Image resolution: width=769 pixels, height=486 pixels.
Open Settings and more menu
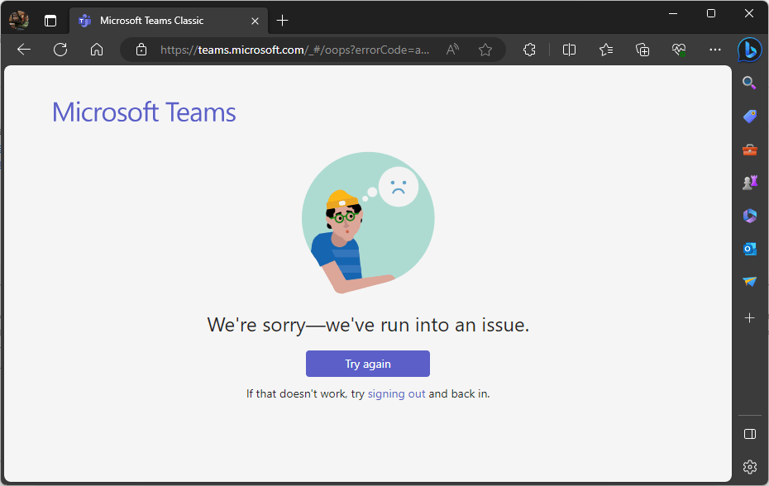715,50
